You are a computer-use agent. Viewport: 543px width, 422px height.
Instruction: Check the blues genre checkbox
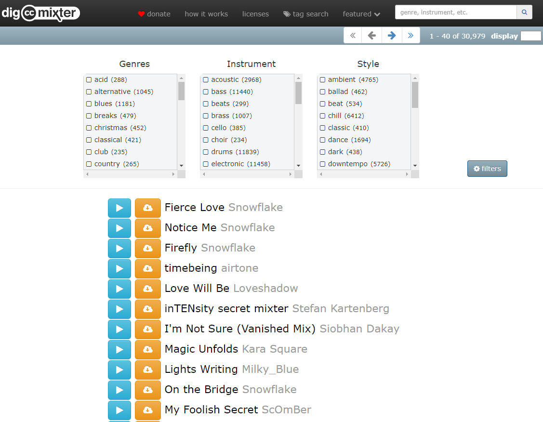click(89, 104)
